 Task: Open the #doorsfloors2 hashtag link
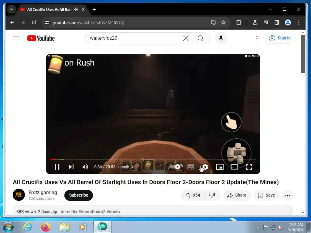pyautogui.click(x=92, y=212)
